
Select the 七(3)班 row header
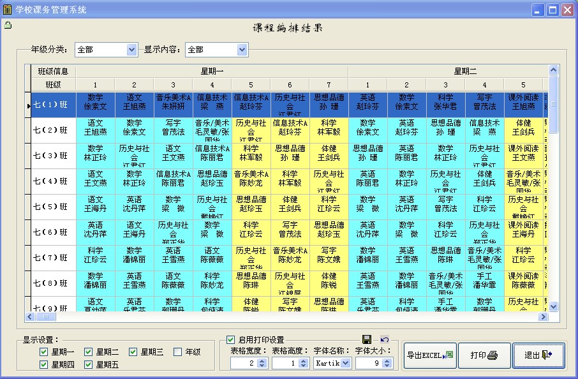tap(53, 156)
